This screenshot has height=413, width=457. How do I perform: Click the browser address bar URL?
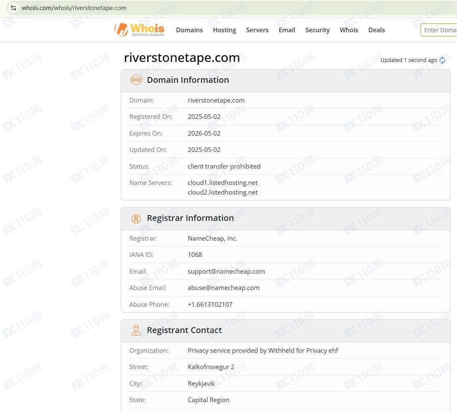tap(74, 8)
